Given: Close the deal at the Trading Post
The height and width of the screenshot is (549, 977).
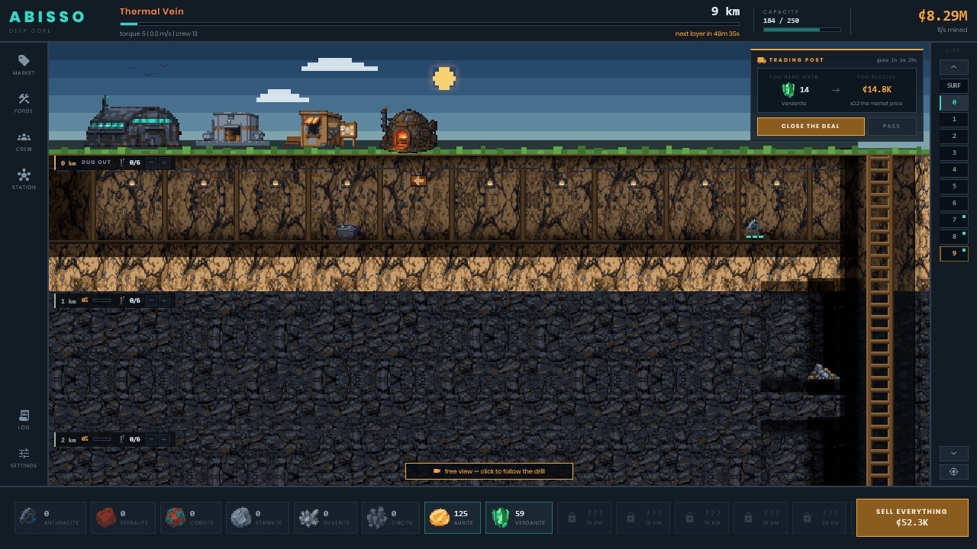Looking at the screenshot, I should (x=811, y=127).
